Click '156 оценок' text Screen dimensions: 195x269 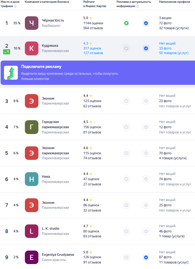92,127
